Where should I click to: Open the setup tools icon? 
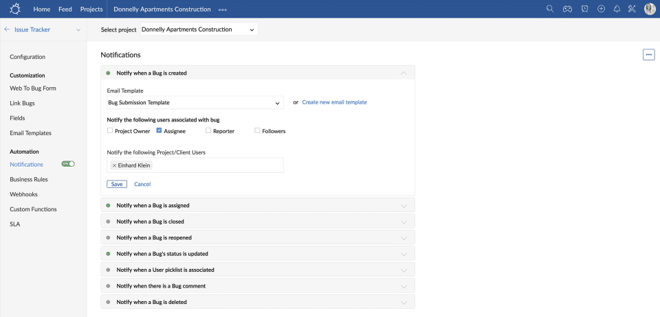[x=632, y=9]
